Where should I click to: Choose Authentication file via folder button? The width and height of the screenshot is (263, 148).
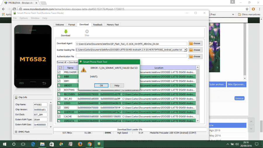pyautogui.click(x=195, y=56)
